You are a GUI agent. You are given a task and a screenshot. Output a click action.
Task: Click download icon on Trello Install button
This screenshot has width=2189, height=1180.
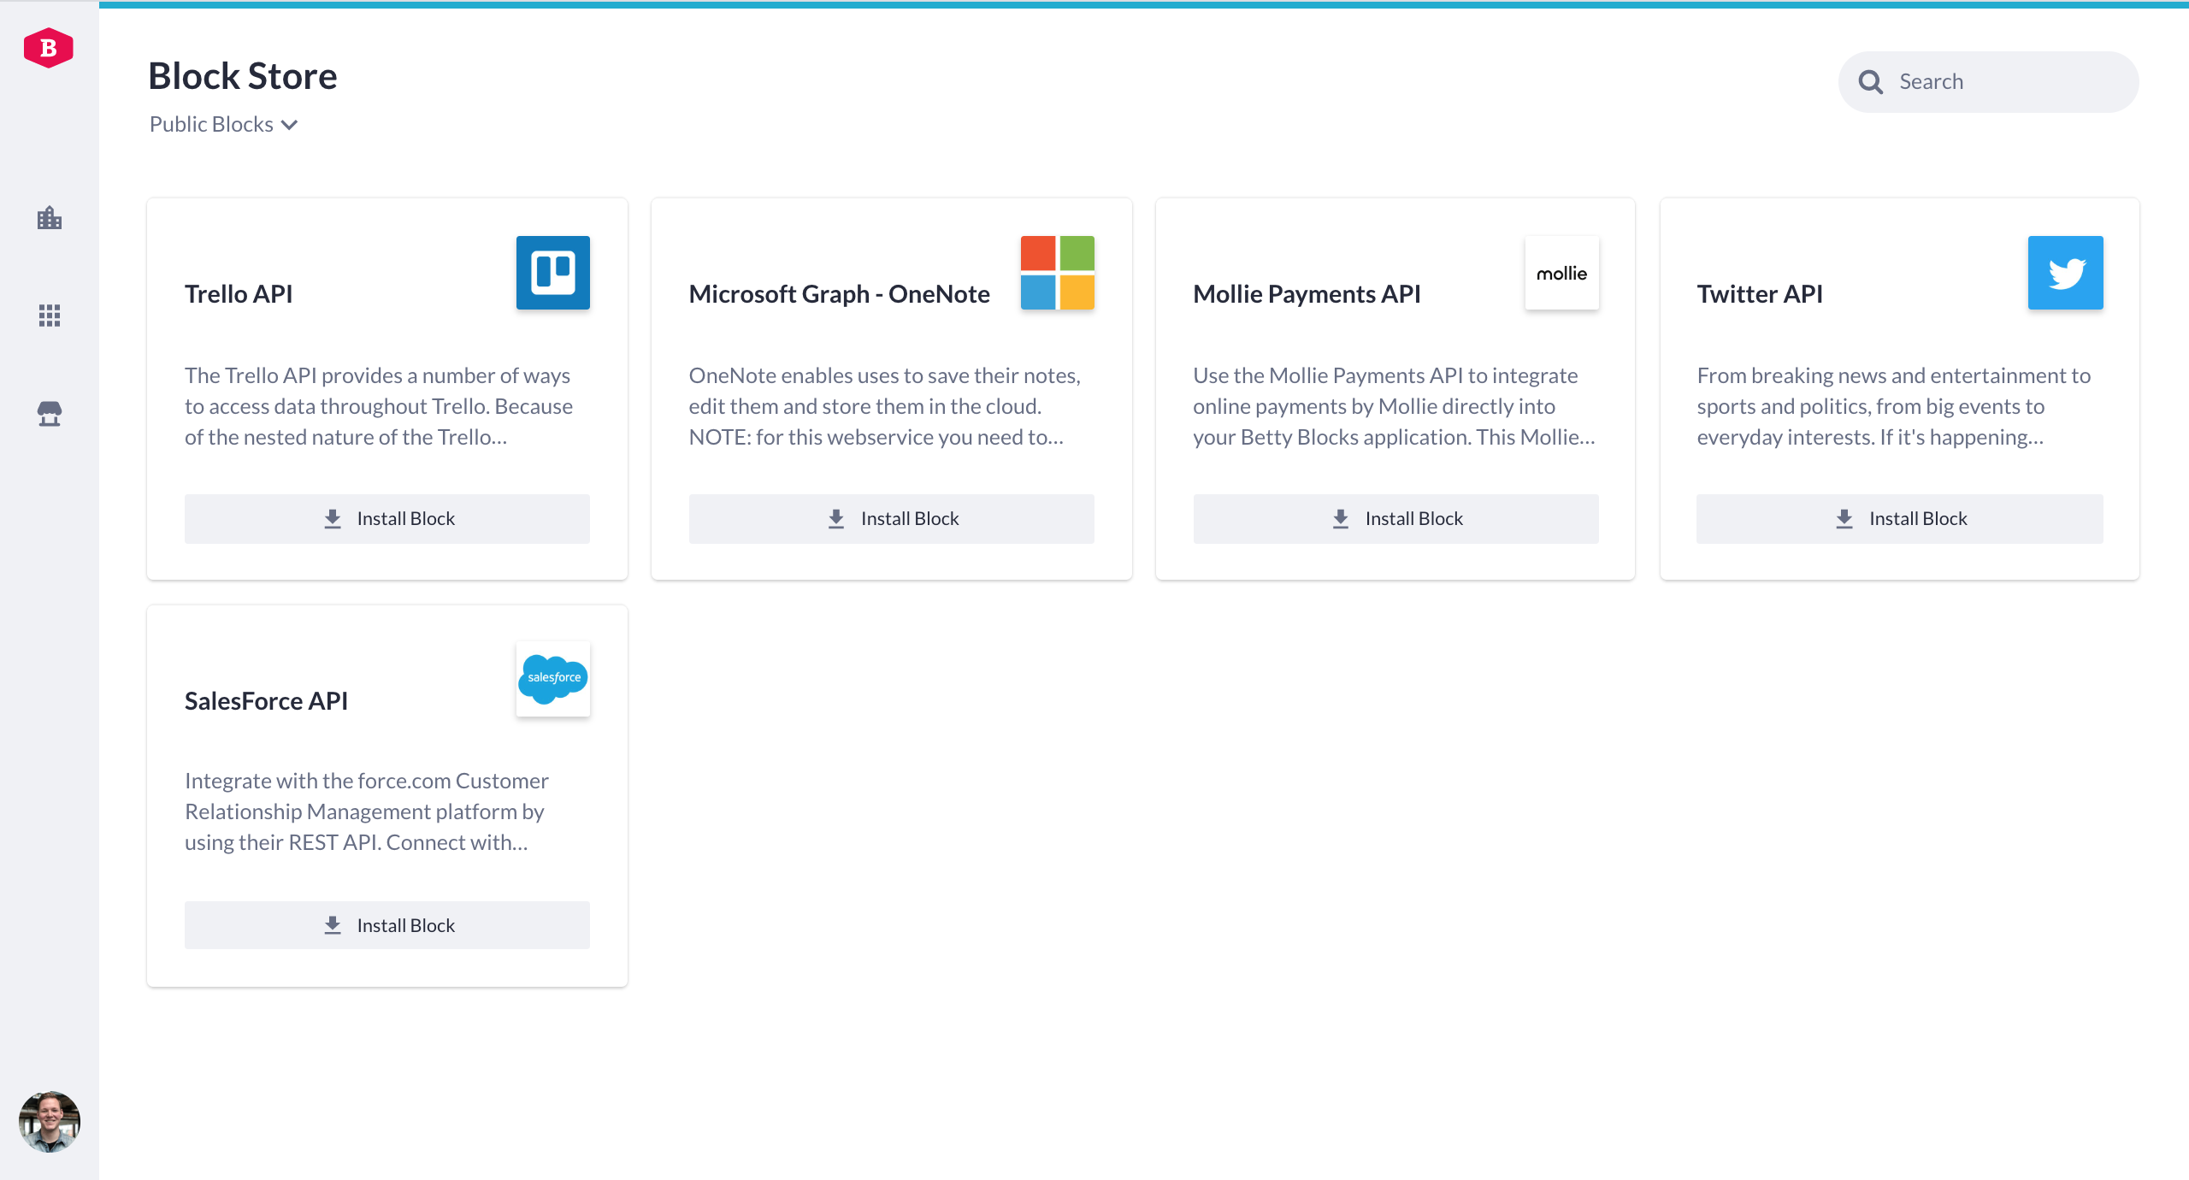333,519
